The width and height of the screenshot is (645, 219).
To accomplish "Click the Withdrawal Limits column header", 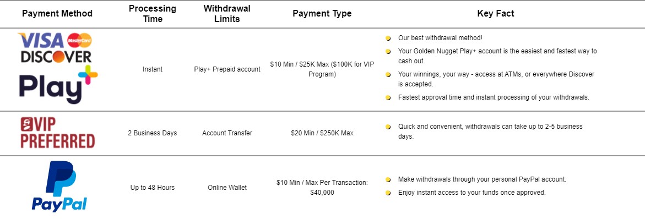I will [227, 14].
